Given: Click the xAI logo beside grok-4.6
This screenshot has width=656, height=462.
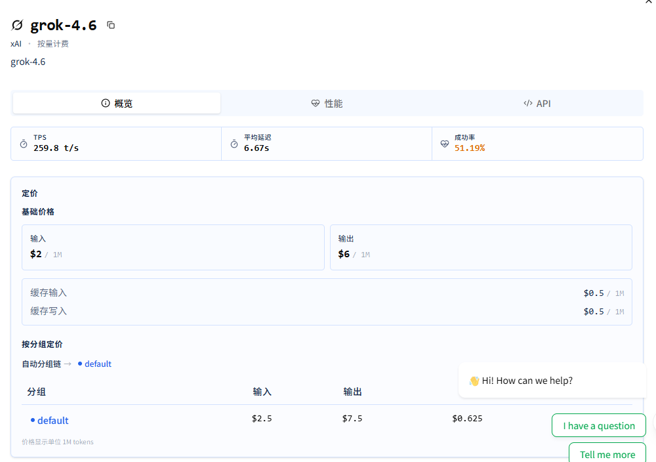Looking at the screenshot, I should pyautogui.click(x=17, y=25).
